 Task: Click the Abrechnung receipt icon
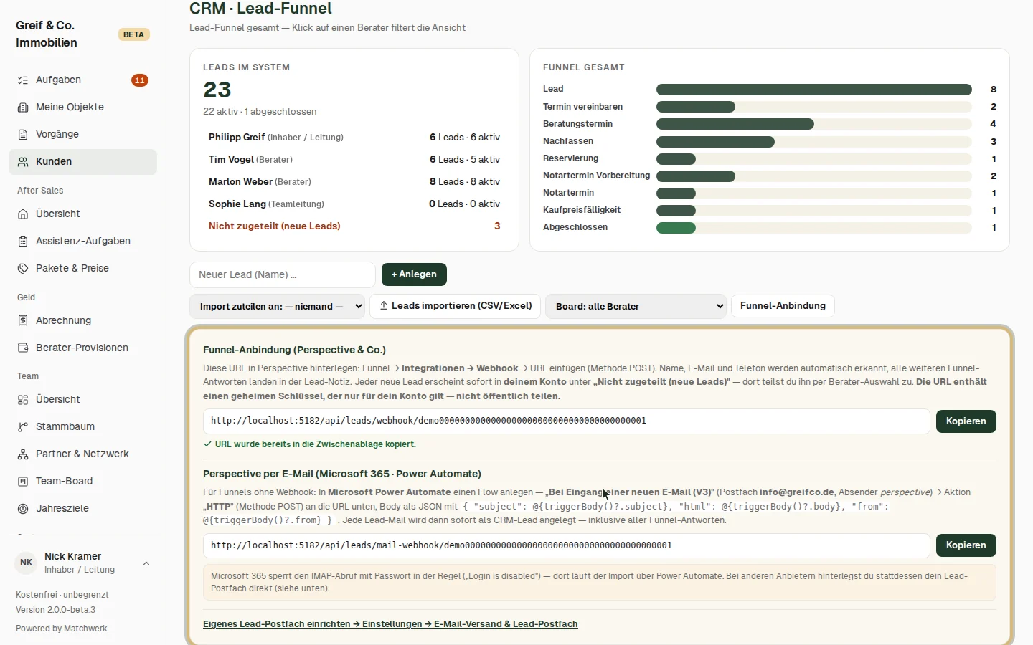(x=23, y=321)
